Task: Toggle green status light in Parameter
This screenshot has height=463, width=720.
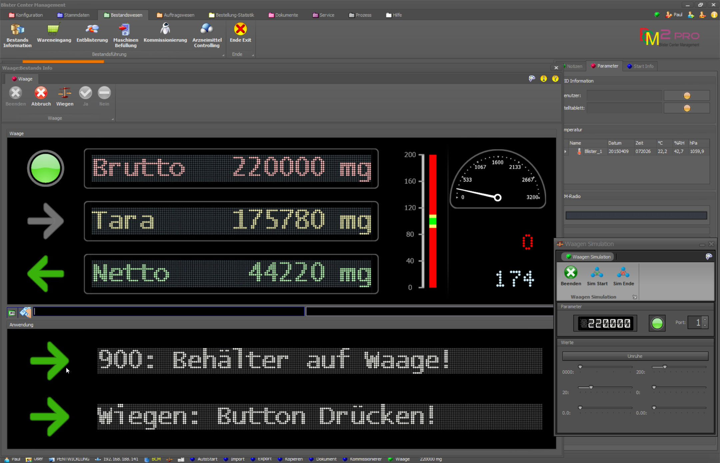Action: point(657,323)
